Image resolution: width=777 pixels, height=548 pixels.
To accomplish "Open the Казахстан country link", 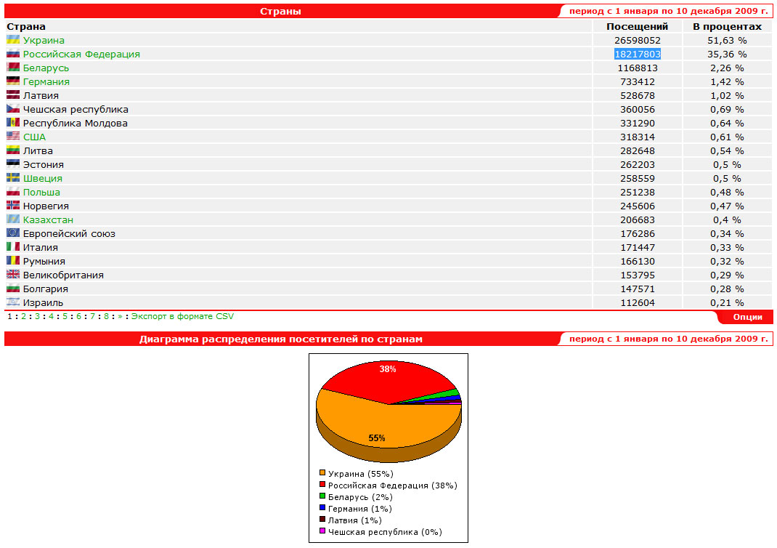I will pyautogui.click(x=48, y=219).
